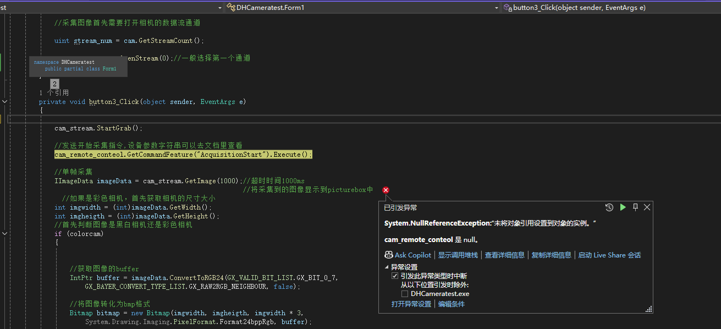Start 启动 Live Share 会话

tap(609, 255)
